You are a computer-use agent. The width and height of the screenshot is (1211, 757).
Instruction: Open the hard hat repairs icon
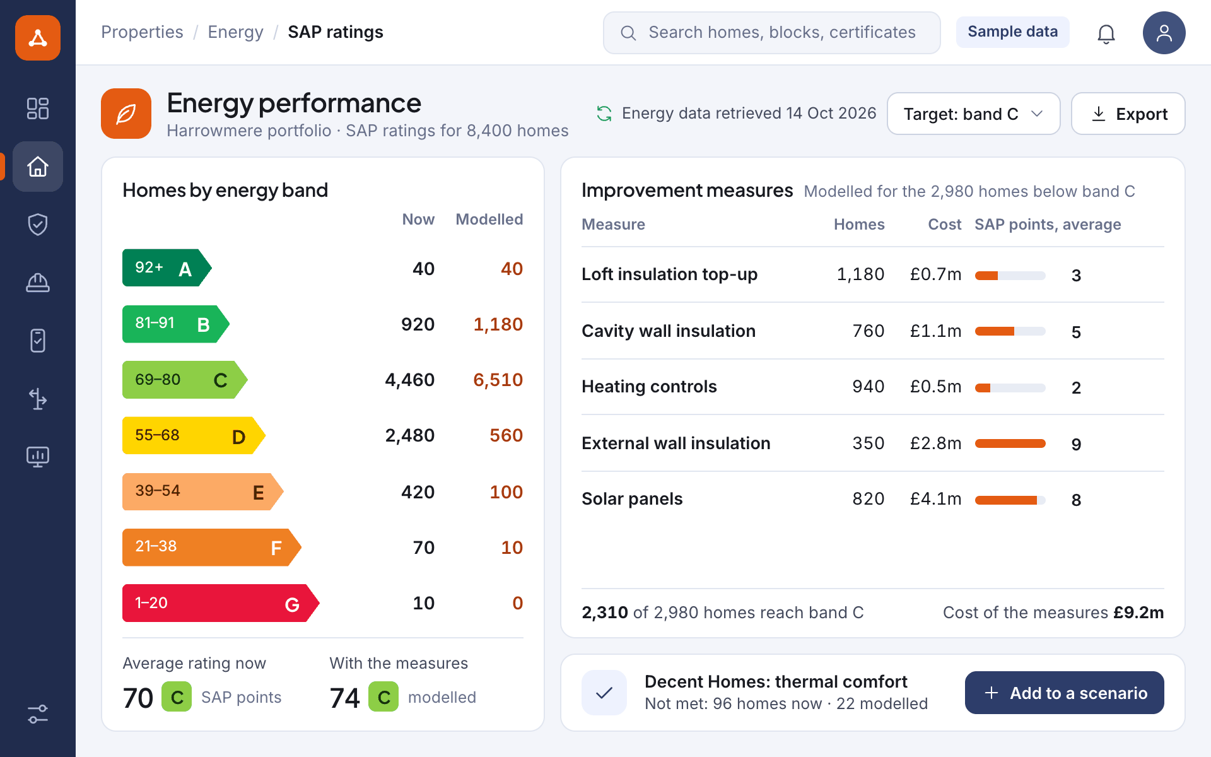38,283
